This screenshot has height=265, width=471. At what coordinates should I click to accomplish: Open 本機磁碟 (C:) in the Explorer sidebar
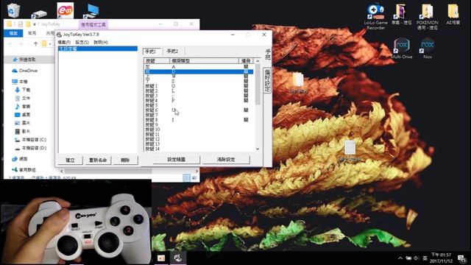34,140
